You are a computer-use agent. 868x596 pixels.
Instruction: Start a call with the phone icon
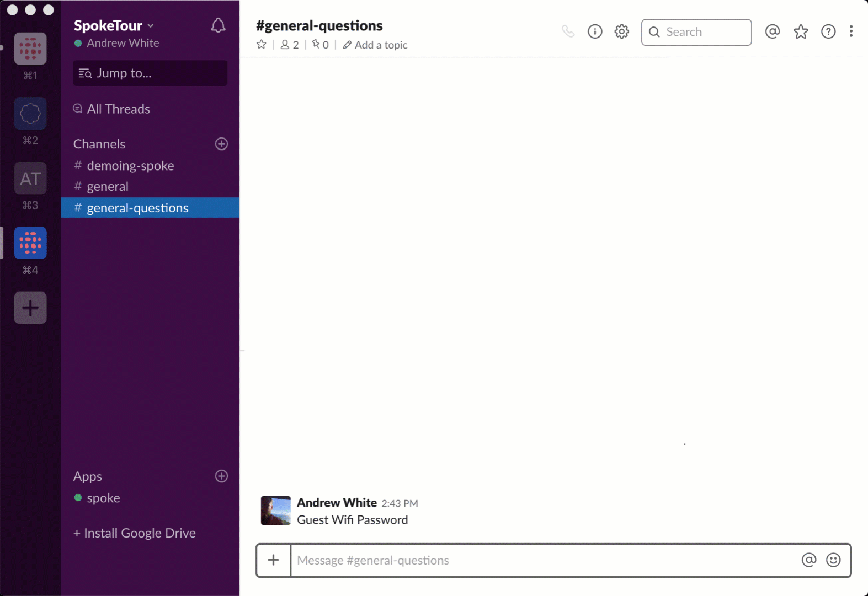(x=568, y=31)
